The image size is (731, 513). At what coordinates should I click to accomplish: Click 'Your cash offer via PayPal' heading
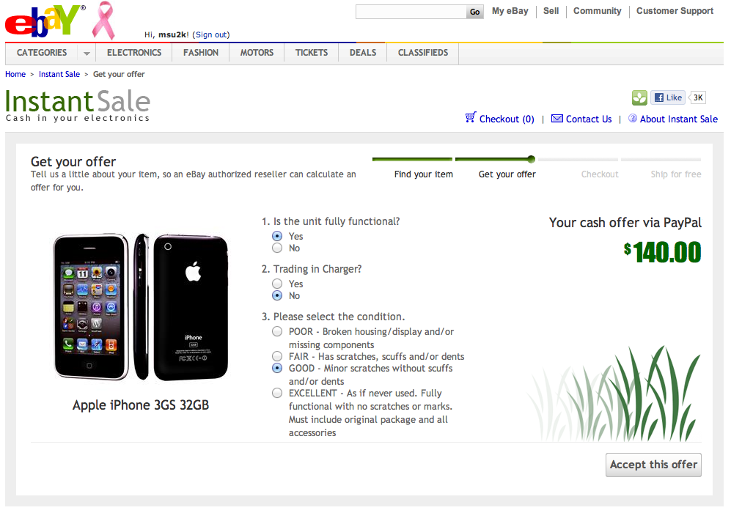pos(625,223)
